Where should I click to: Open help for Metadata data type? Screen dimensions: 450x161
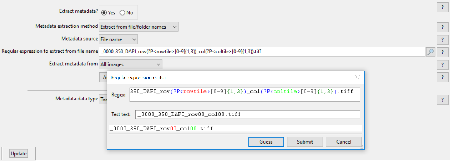coord(442,100)
